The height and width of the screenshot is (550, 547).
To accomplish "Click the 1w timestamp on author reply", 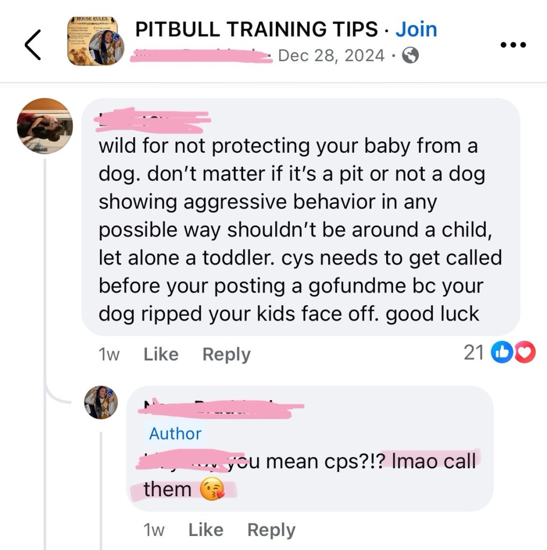I will tap(154, 530).
